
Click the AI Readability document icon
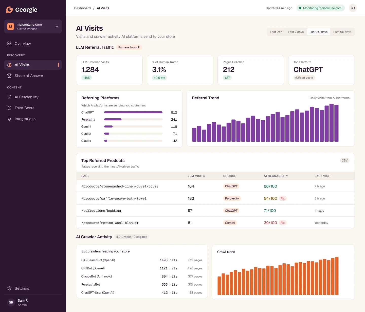coord(9,97)
